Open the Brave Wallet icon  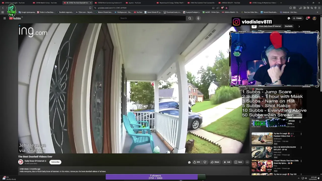[x=308, y=8]
